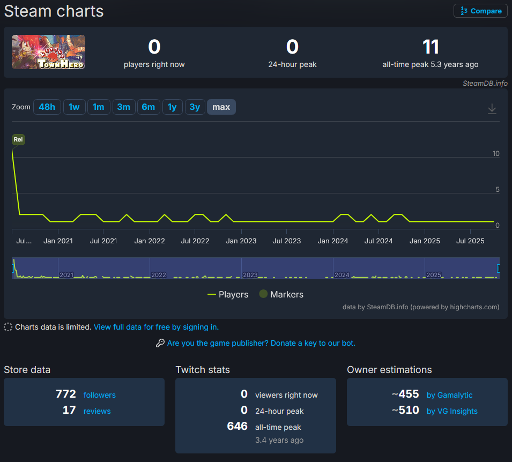Click the Compare button
Image resolution: width=512 pixels, height=462 pixels.
[x=480, y=11]
